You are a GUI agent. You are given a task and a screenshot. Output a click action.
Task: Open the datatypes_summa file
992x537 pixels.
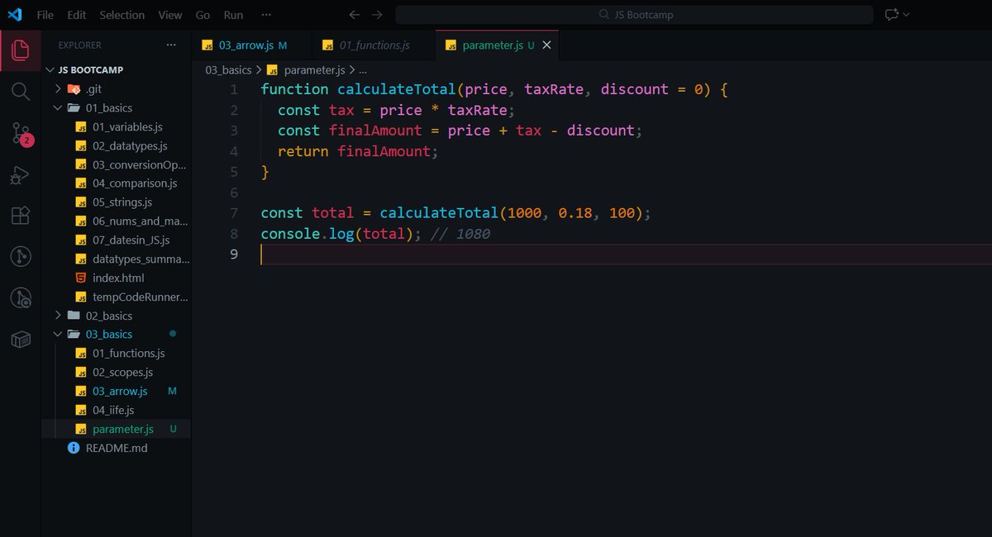[116, 259]
